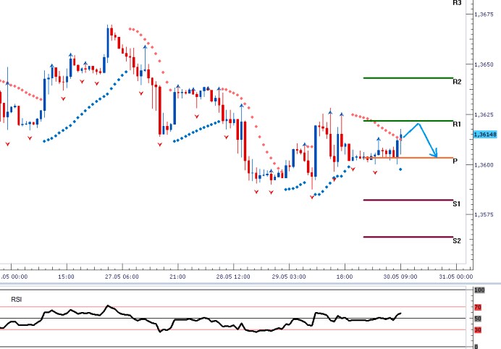Screen dimensions: 501x349
Task: Click the 28.05 12:00 time label
Action: pyautogui.click(x=233, y=277)
